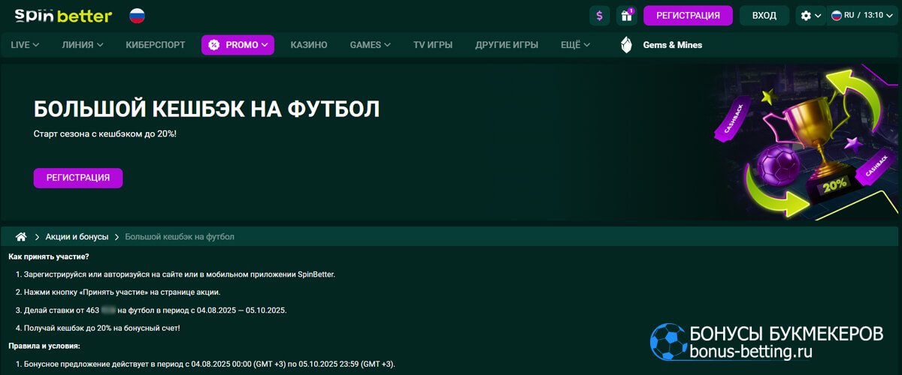902x375 pixels.
Task: Open the TV ИГРЫ section
Action: coord(433,45)
